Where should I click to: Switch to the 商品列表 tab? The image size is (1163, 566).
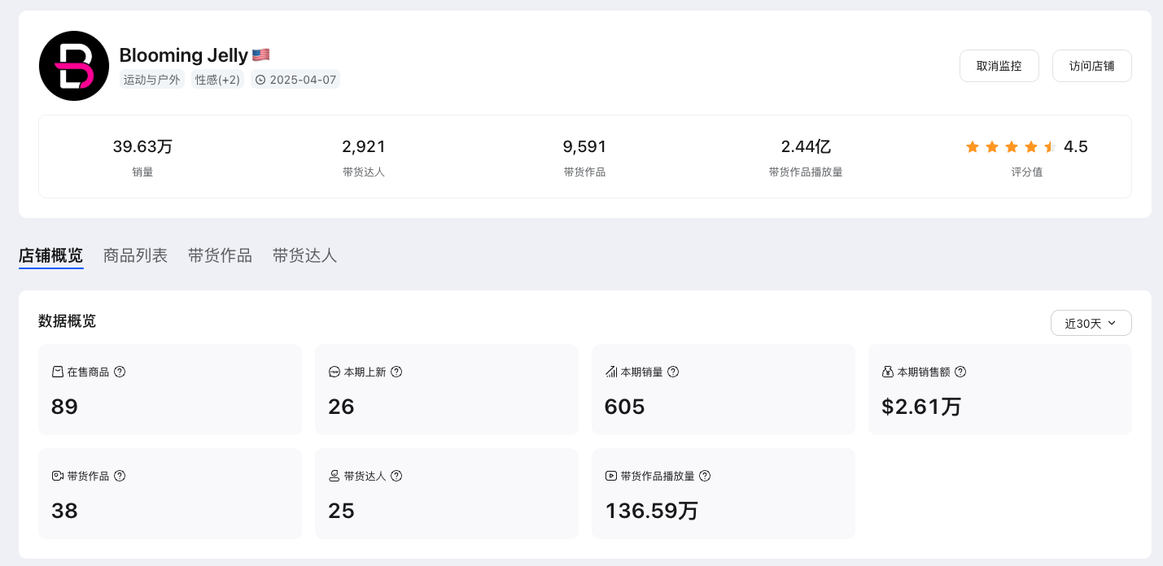tap(135, 255)
